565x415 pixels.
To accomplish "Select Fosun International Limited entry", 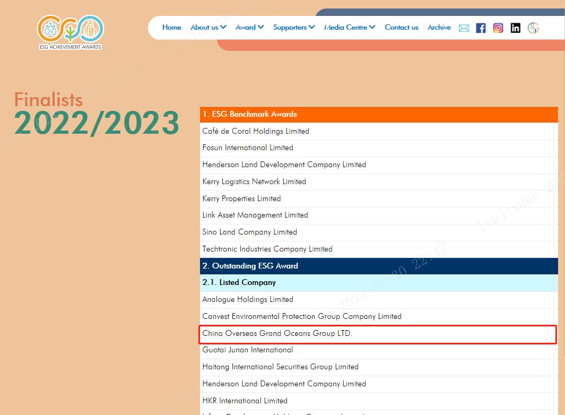I will [x=379, y=148].
